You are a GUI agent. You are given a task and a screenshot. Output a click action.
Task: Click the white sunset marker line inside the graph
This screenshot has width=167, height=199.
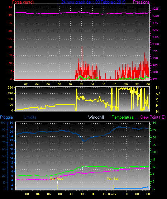point(114,182)
